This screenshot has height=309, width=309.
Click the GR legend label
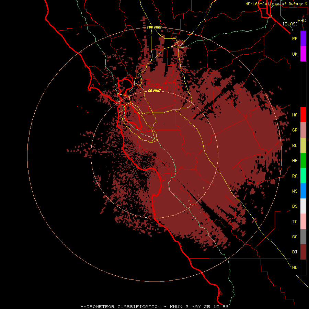click(295, 130)
